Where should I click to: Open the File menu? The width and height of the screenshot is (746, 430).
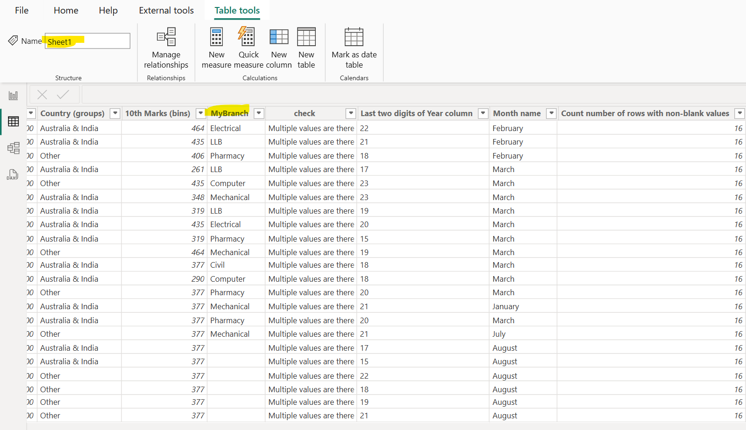(21, 10)
